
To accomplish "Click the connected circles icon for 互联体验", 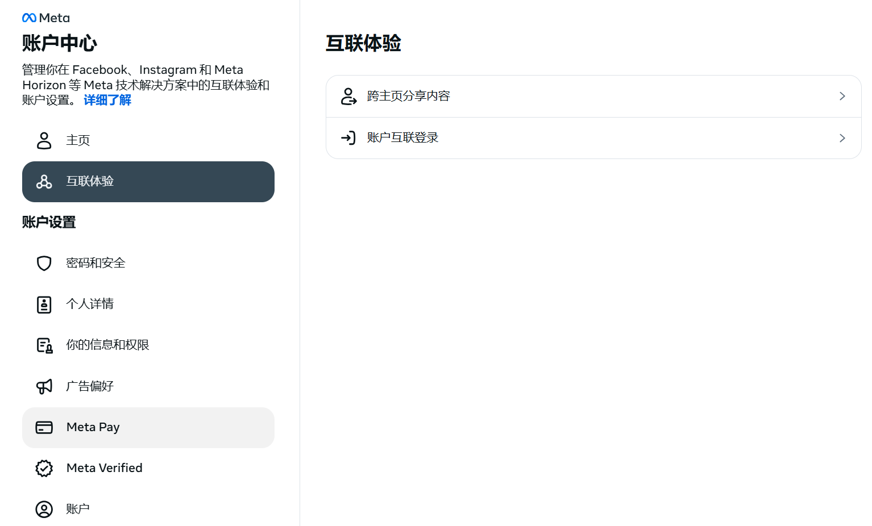I will coord(44,182).
